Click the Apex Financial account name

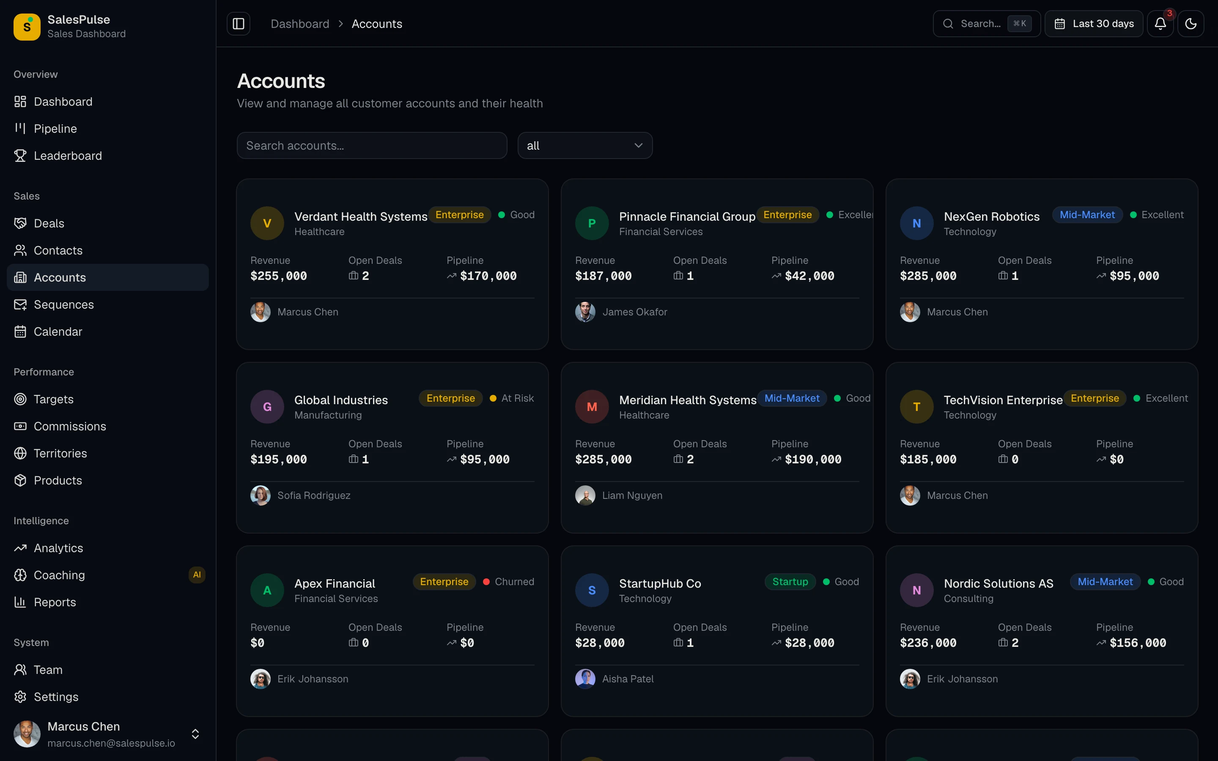tap(334, 584)
